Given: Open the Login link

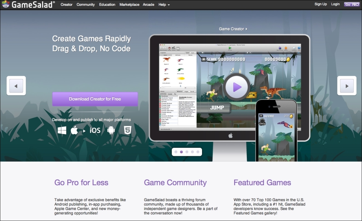Looking at the screenshot, I should [x=335, y=4].
